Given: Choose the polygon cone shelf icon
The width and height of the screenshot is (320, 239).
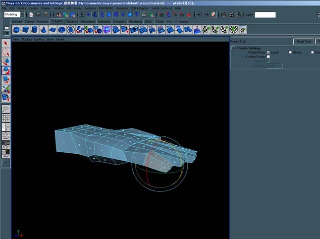Looking at the screenshot, I should (43, 30).
